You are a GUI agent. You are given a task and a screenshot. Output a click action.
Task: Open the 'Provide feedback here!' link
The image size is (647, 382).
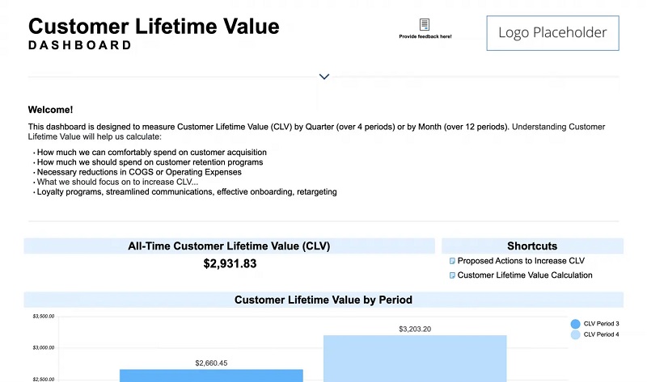(425, 36)
